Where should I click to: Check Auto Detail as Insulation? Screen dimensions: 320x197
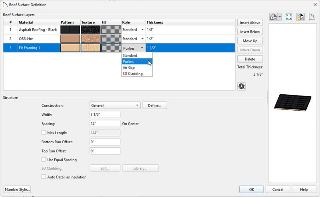pos(44,177)
